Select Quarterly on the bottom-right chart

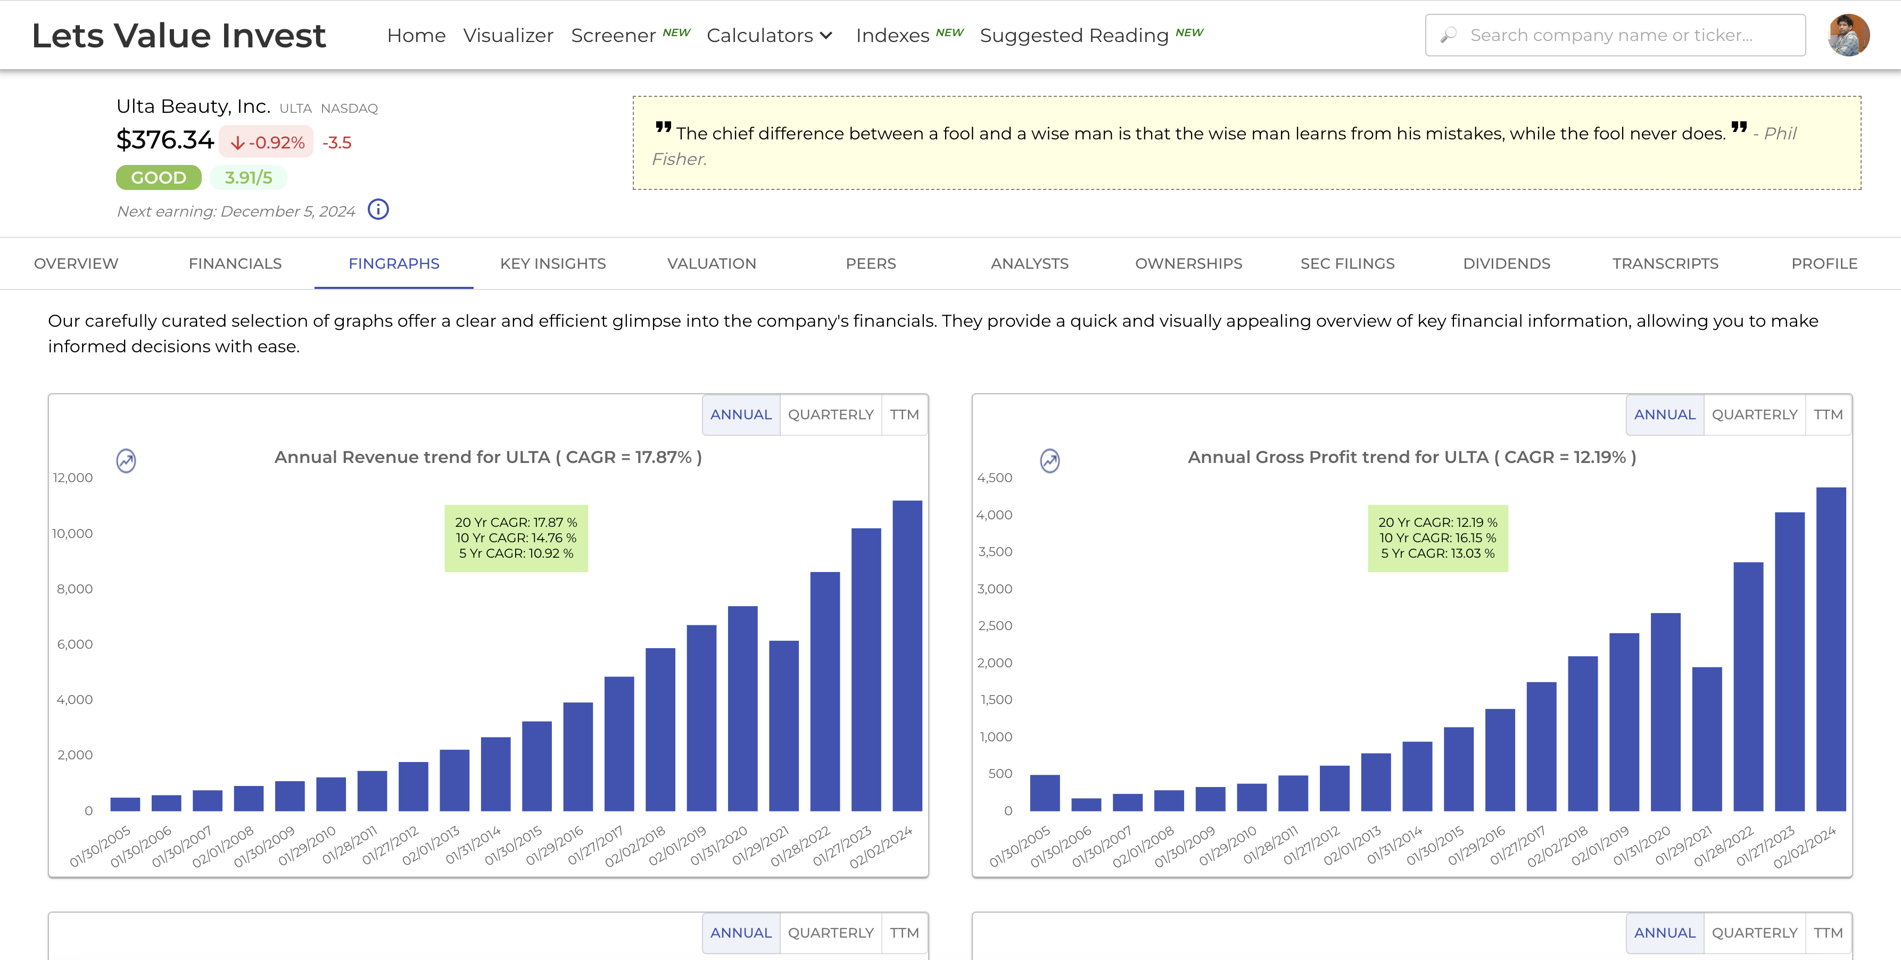(x=1754, y=933)
